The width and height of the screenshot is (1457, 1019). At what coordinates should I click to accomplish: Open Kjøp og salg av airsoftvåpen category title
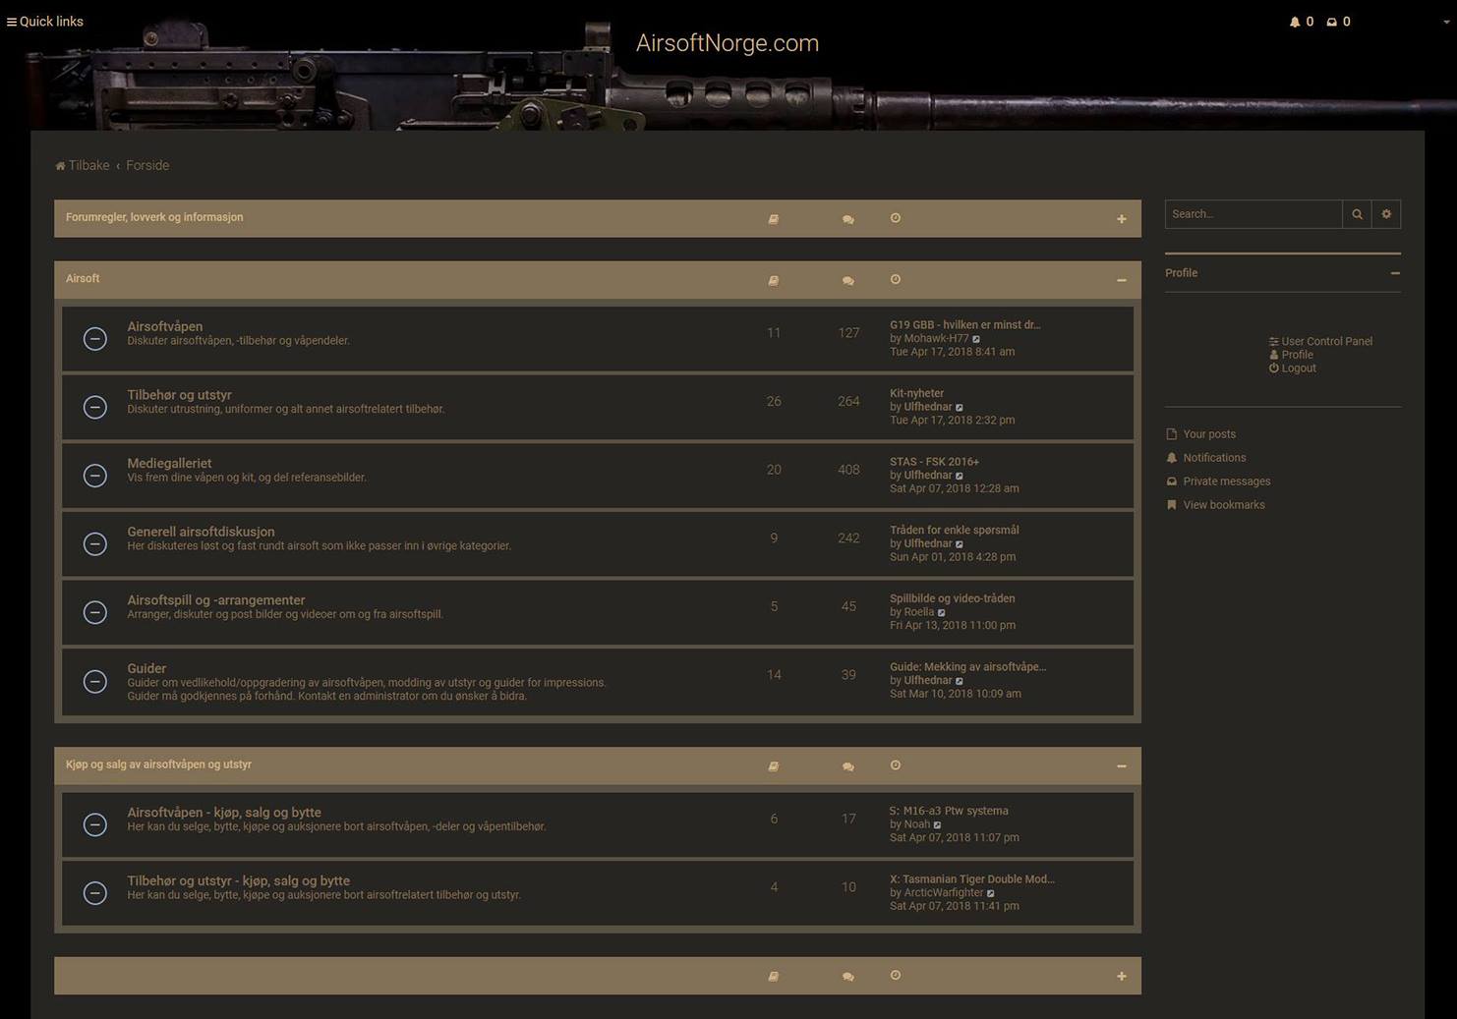click(x=158, y=764)
